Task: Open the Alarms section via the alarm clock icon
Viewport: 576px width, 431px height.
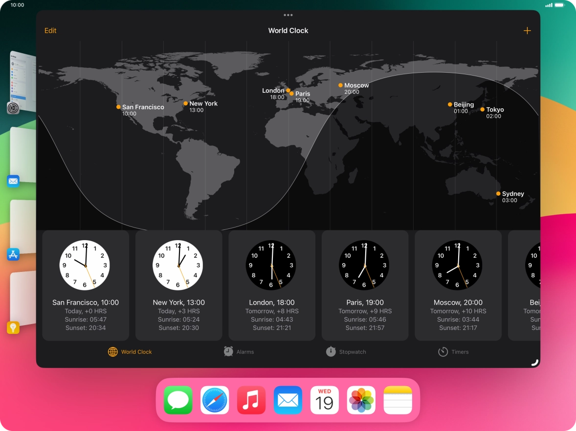Action: tap(228, 351)
